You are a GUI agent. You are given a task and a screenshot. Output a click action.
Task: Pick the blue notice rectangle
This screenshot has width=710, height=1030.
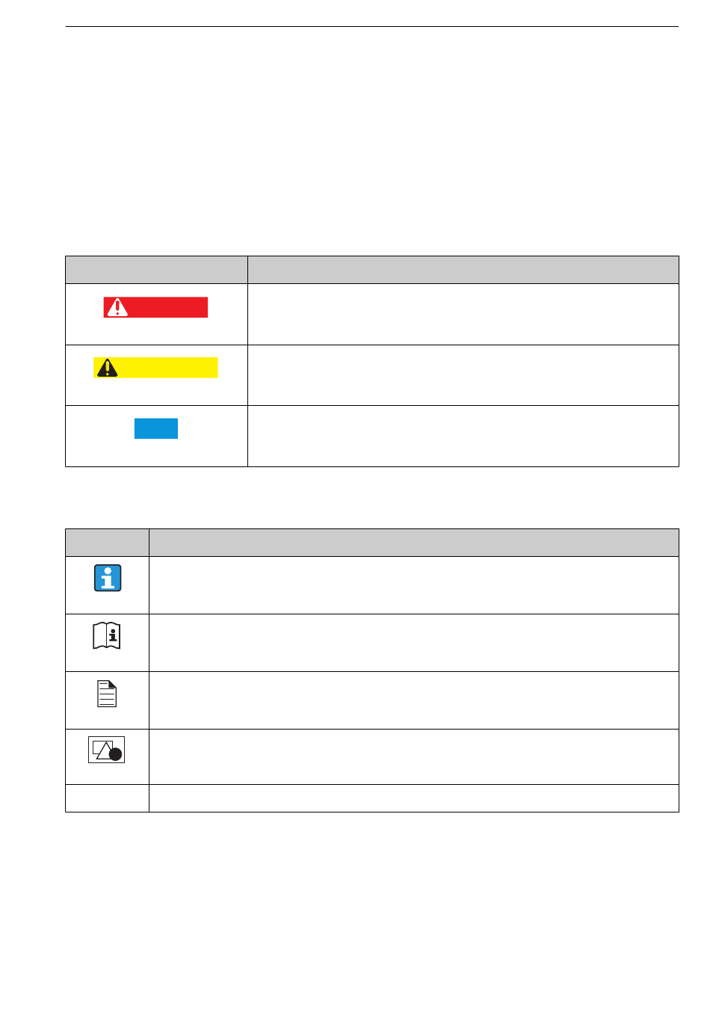point(156,428)
